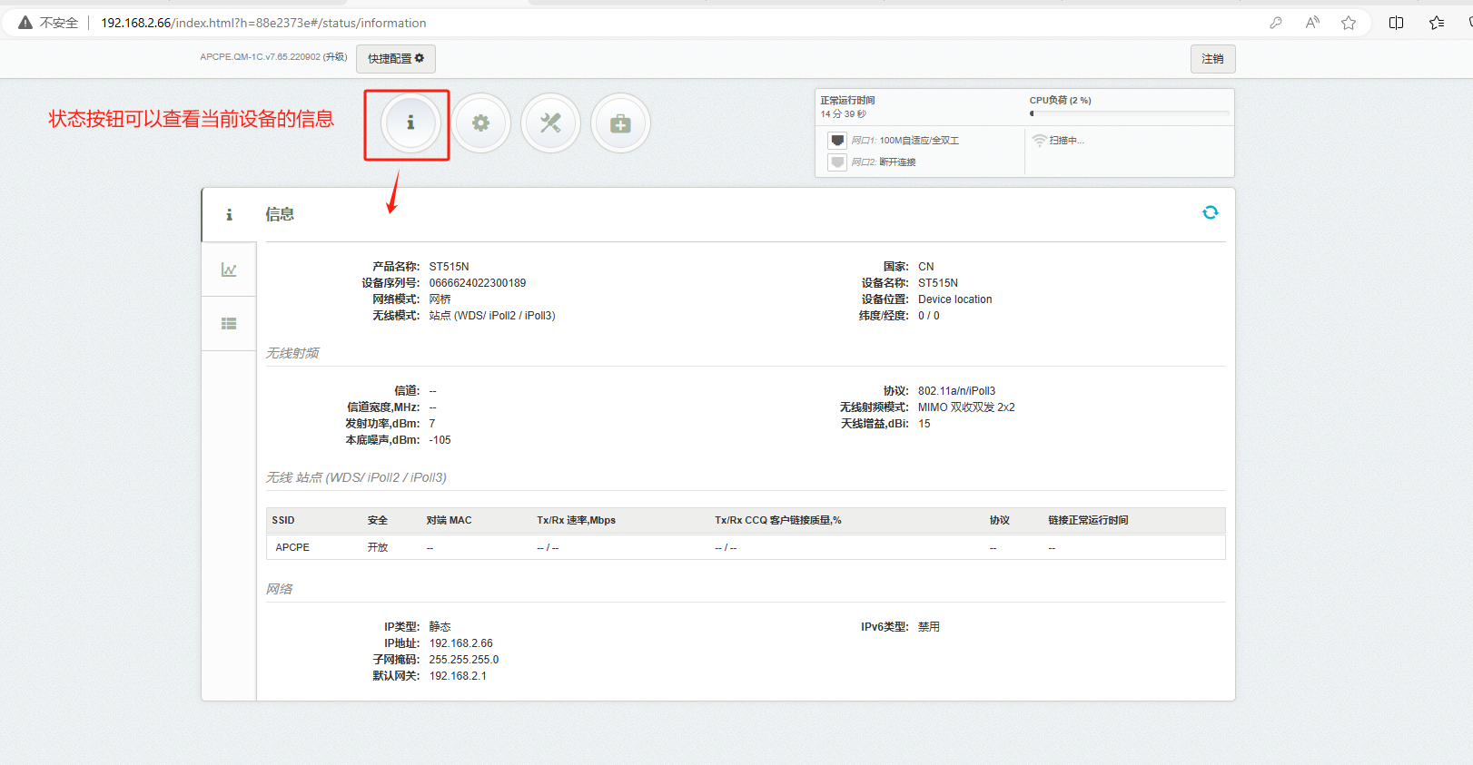Screen dimensions: 1473x765
Task: Click the not secure warning icon
Action: click(25, 23)
